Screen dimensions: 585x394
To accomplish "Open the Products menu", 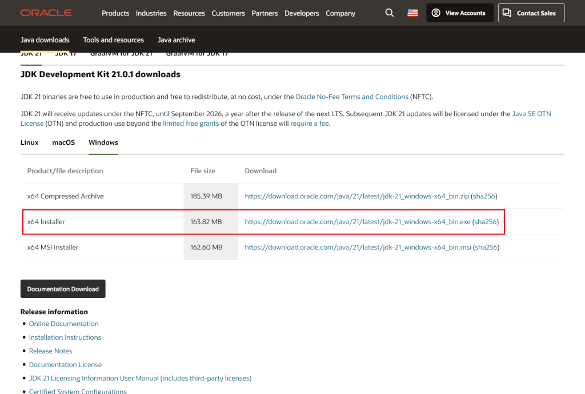I will coord(115,13).
